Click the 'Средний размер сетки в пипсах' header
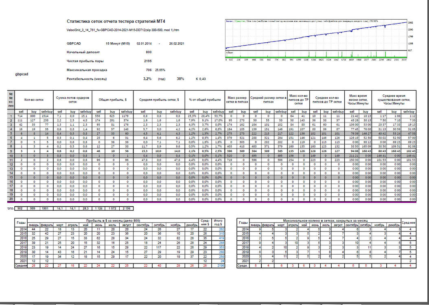Screen dimensions: 429x305 (268, 100)
